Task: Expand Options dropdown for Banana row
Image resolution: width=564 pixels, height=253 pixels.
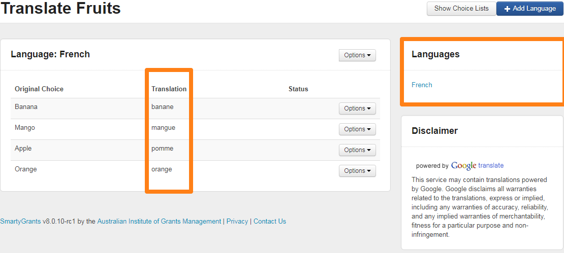Action: click(x=357, y=109)
